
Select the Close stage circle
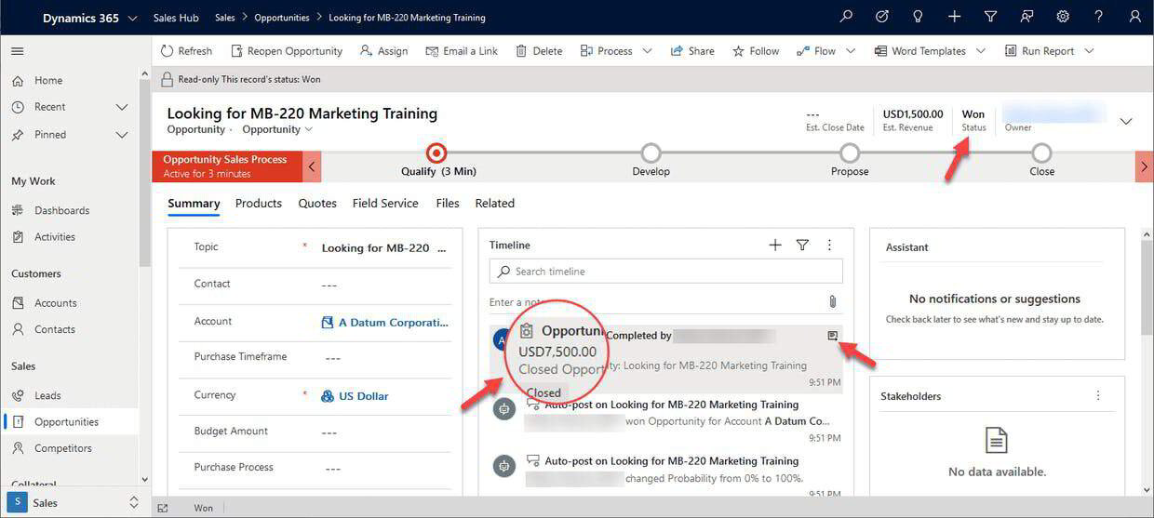(x=1042, y=153)
